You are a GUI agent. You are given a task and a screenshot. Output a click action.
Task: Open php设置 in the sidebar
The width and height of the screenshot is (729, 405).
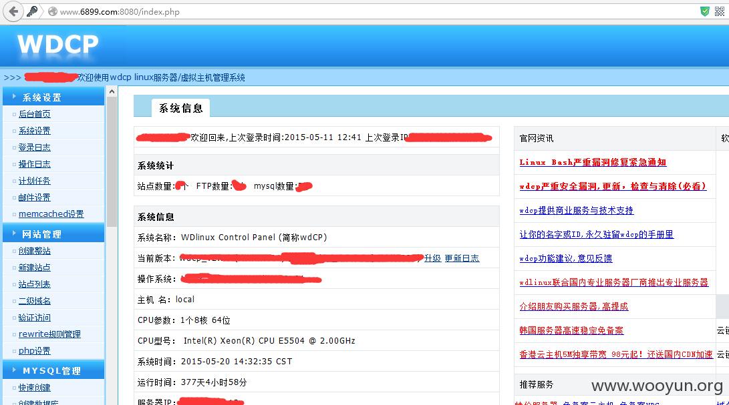(34, 351)
